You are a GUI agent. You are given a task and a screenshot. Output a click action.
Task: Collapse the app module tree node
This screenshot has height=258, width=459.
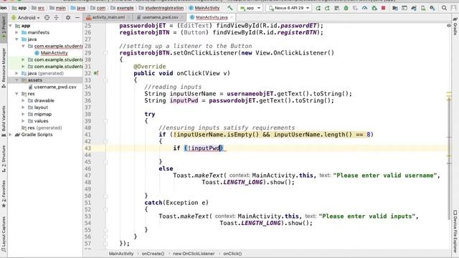11,26
